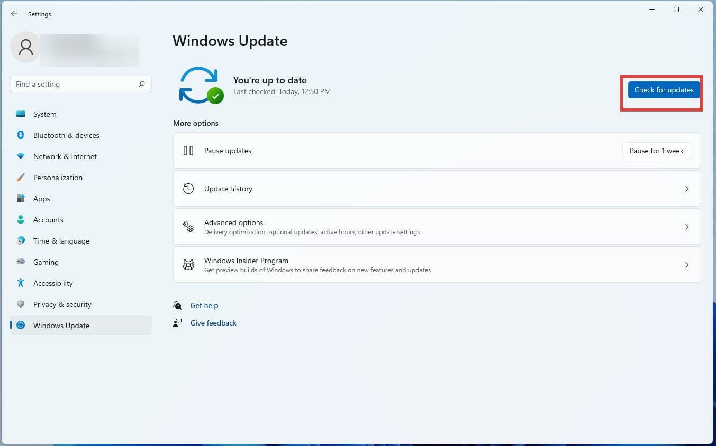Open Accessibility settings icon
This screenshot has height=446, width=716.
point(20,283)
